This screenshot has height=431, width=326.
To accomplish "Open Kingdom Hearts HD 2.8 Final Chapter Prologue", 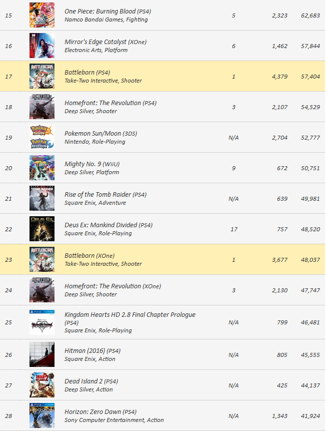I will point(130,318).
